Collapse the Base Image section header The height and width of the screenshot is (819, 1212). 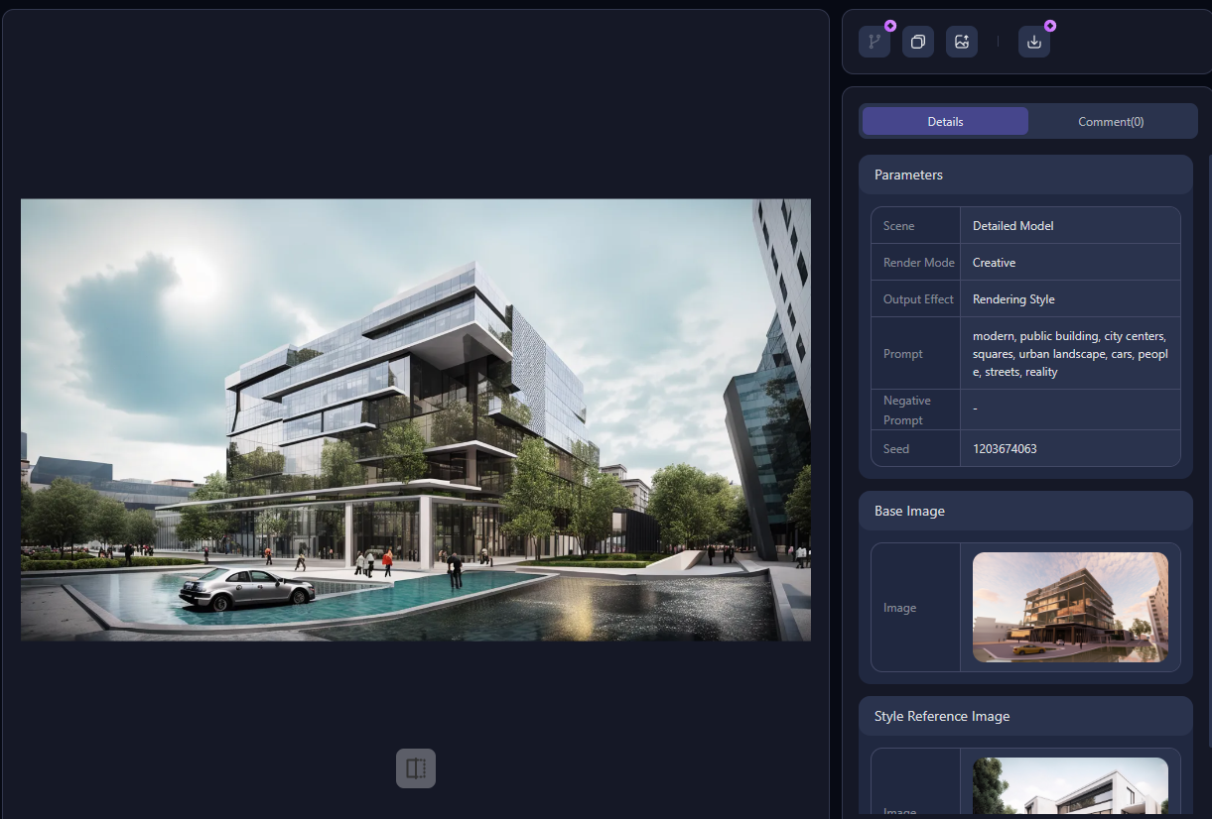click(1024, 512)
